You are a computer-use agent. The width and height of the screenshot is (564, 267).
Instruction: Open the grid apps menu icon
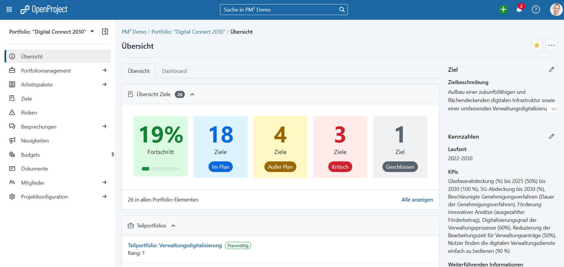pyautogui.click(x=9, y=9)
